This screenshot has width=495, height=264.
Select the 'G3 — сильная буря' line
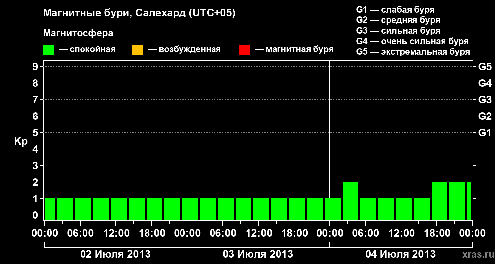pyautogui.click(x=398, y=31)
